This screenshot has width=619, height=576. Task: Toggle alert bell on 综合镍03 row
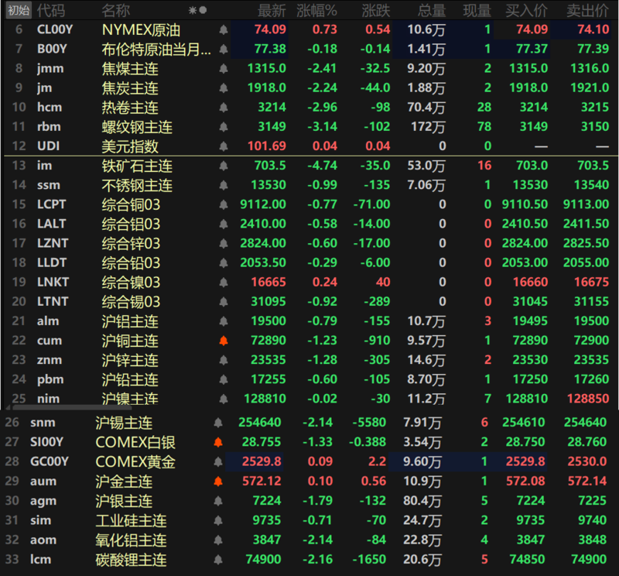click(x=224, y=283)
